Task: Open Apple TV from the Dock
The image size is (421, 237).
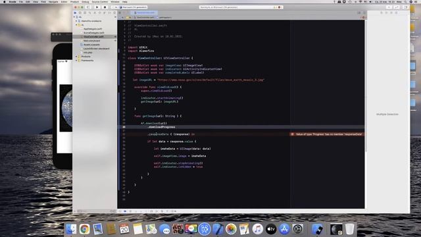Action: [271, 229]
